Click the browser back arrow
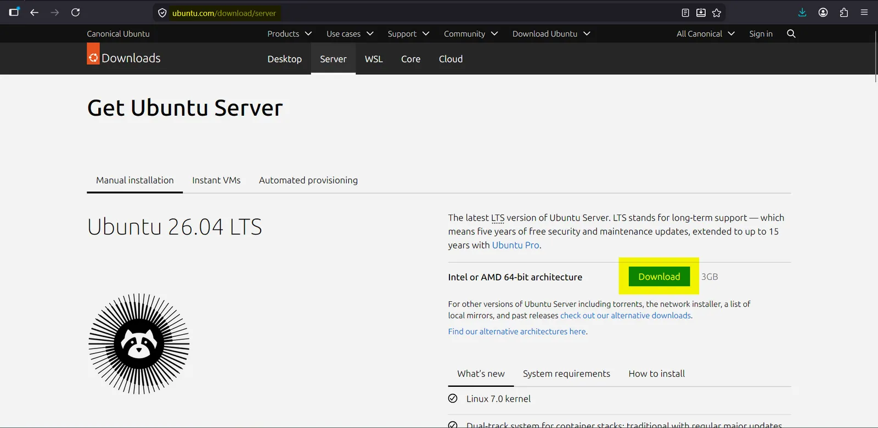Screen dimensions: 878x428 pyautogui.click(x=34, y=13)
